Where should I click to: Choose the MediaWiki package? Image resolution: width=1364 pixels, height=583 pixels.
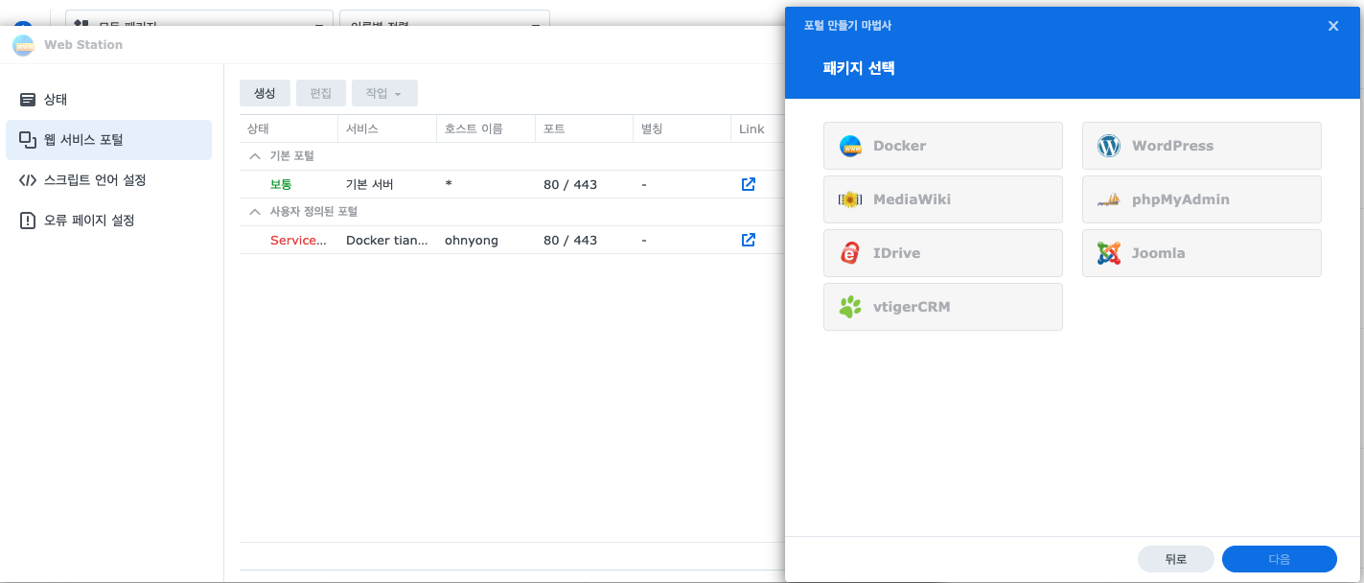[943, 199]
